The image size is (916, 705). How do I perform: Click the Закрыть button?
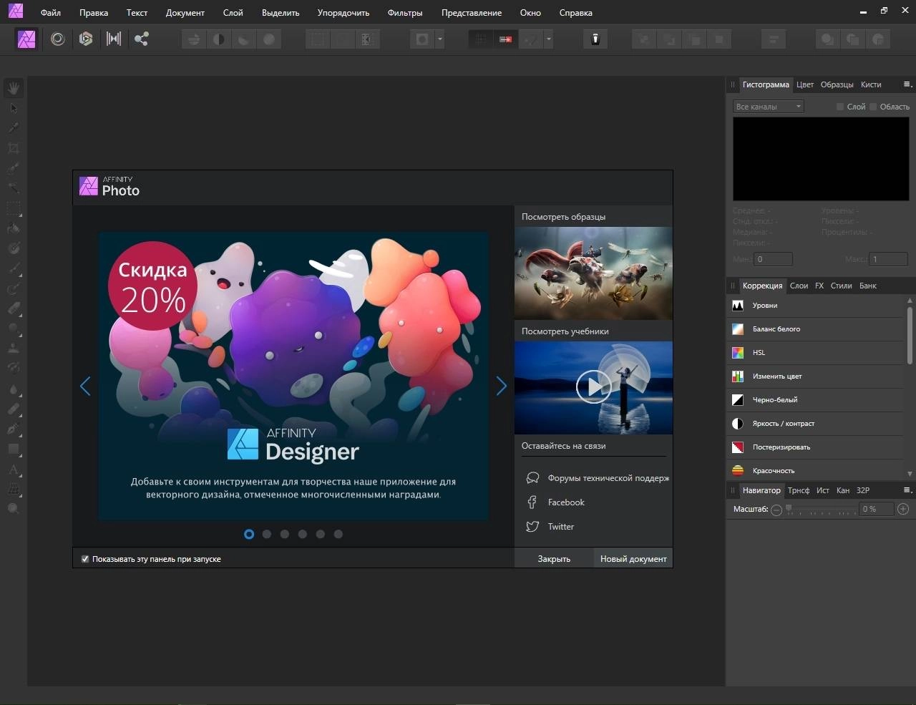tap(554, 559)
